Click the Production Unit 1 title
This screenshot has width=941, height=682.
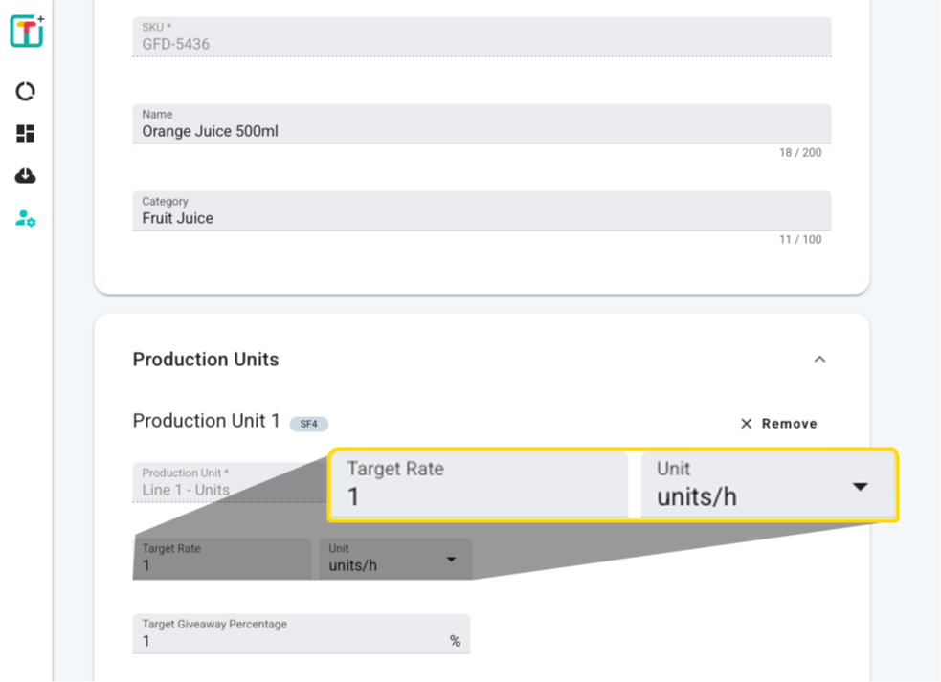[x=206, y=421]
